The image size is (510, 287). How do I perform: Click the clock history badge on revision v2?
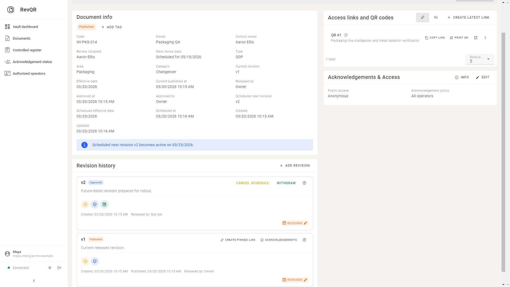(85, 204)
